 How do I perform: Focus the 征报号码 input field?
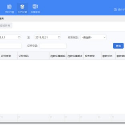tap(53, 46)
